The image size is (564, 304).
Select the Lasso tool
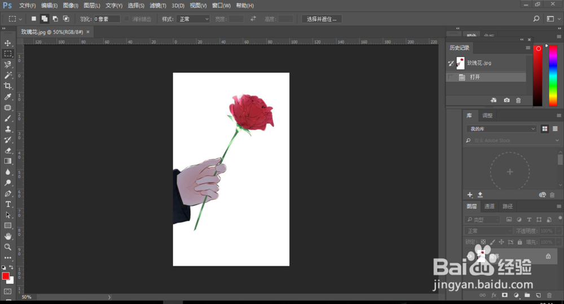pos(7,64)
